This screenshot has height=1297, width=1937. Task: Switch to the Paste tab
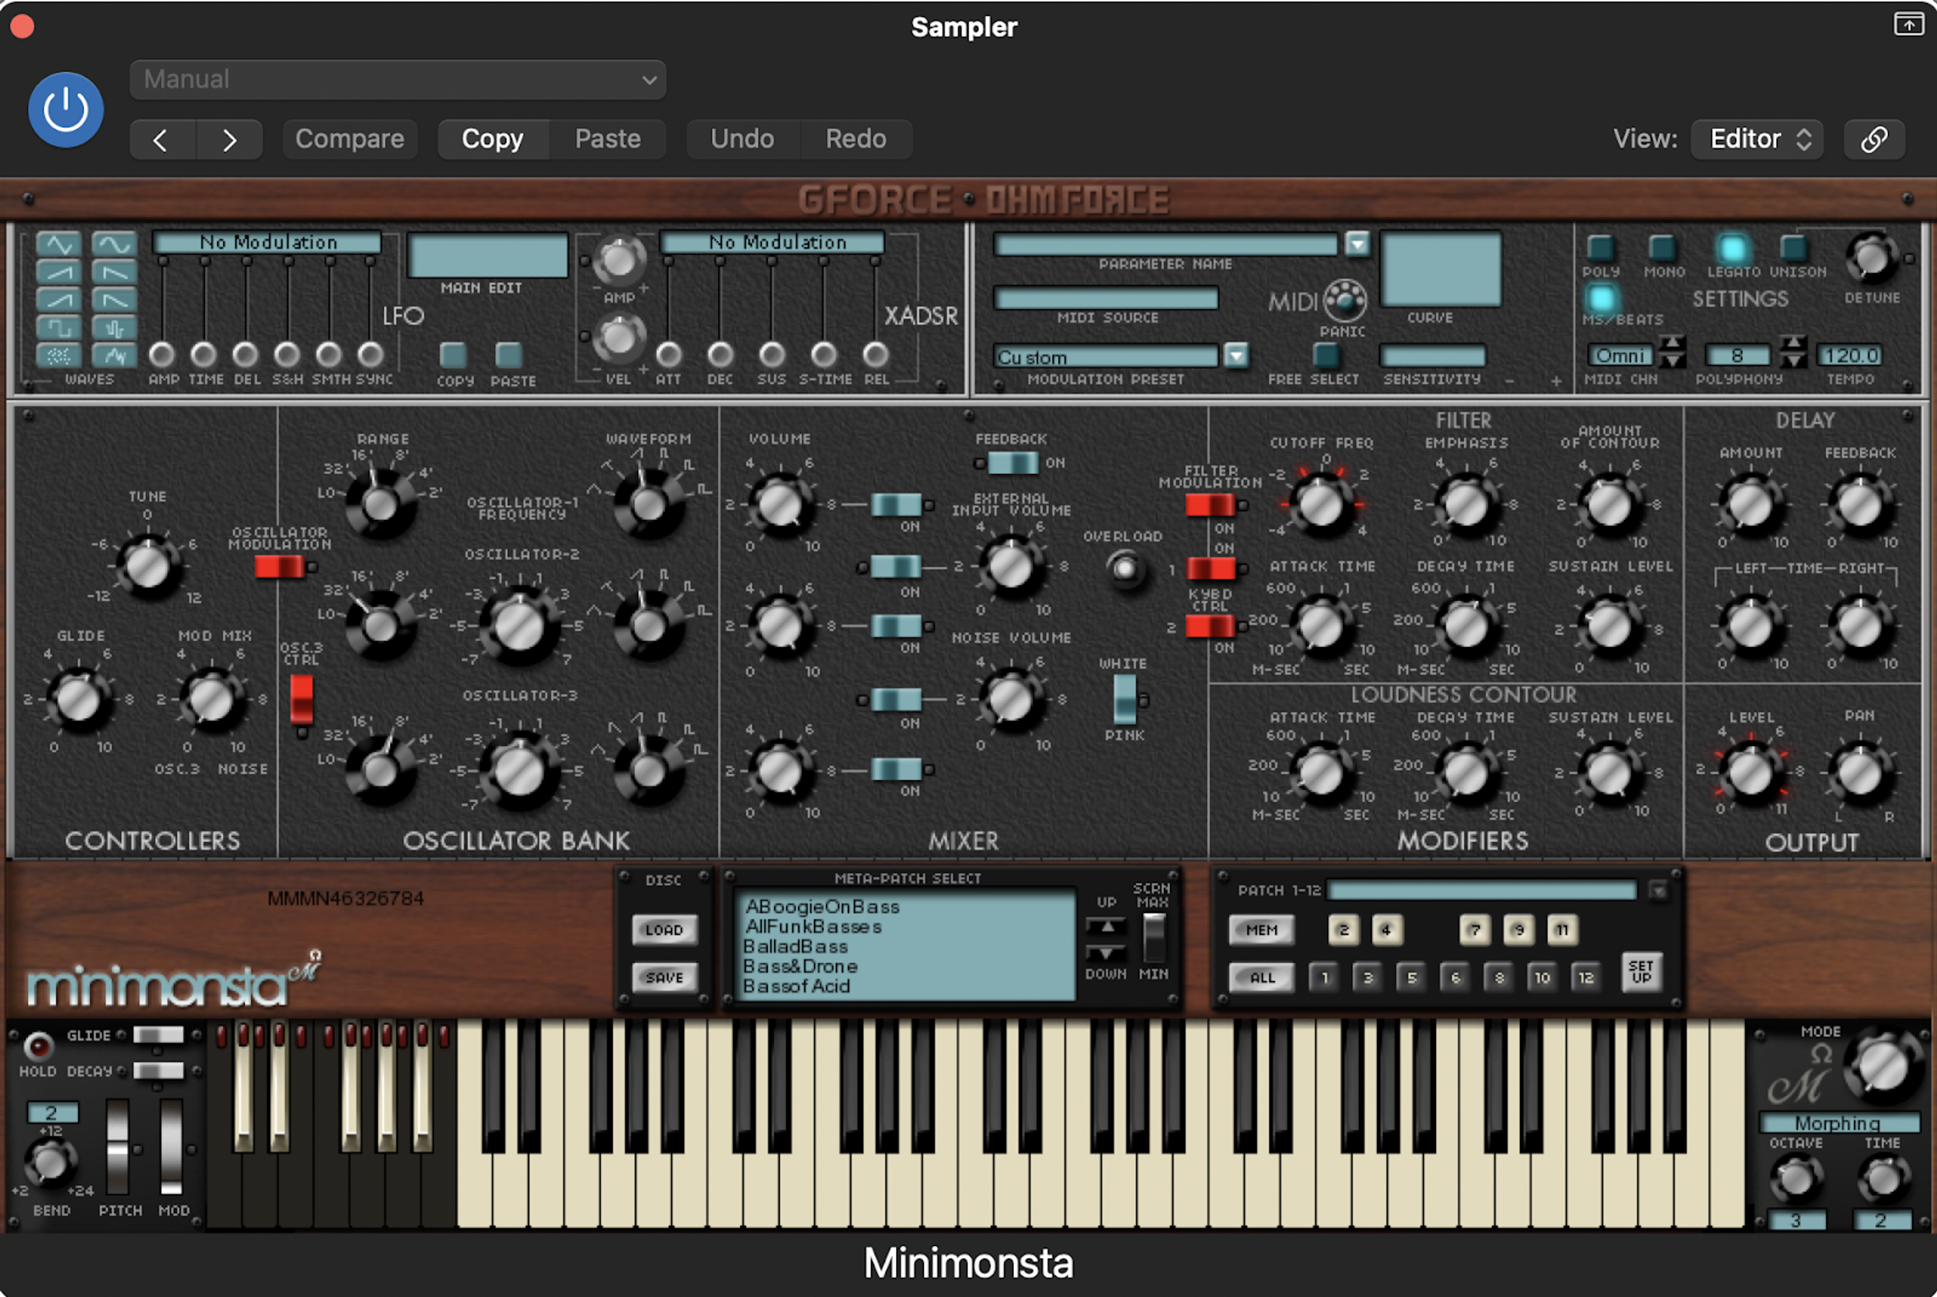pos(607,138)
